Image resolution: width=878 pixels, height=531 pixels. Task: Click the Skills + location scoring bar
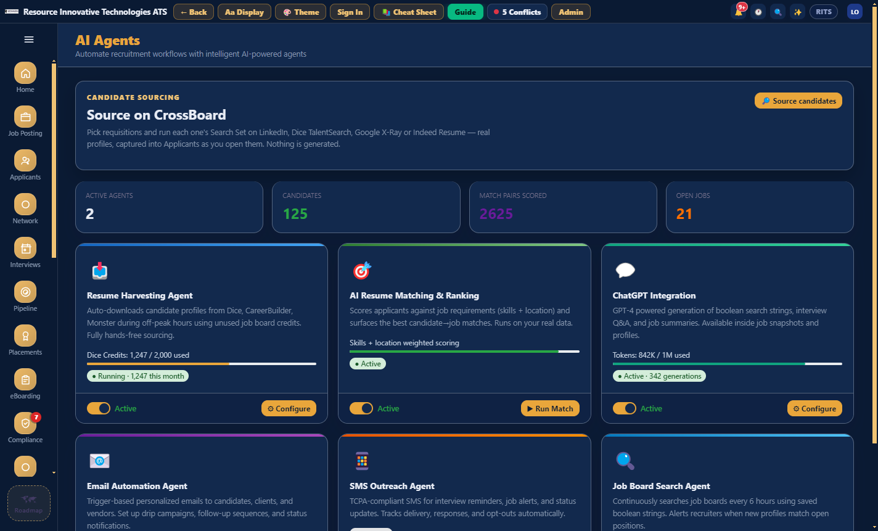coord(464,352)
